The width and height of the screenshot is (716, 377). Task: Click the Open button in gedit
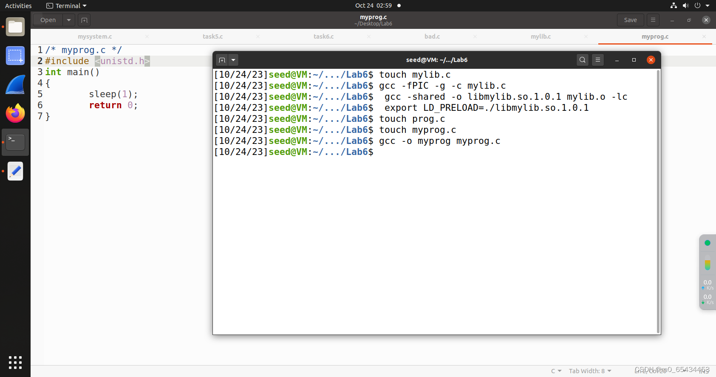pyautogui.click(x=48, y=20)
